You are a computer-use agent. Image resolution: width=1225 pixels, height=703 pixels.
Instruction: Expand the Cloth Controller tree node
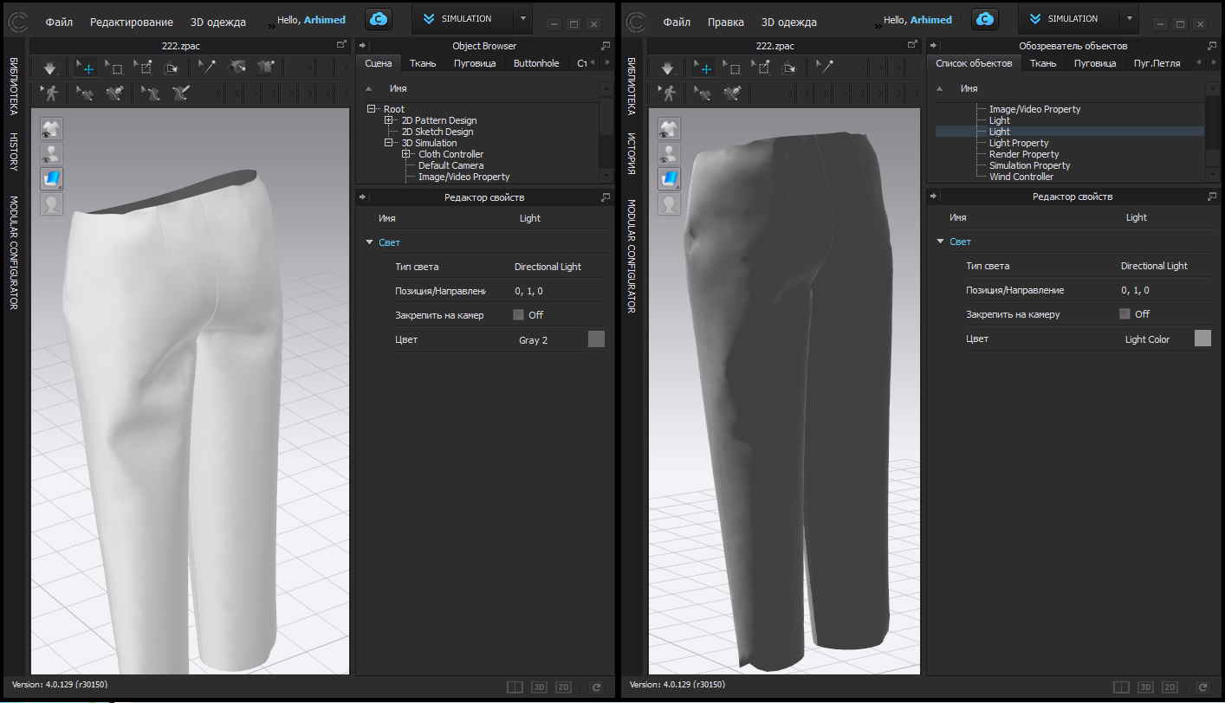coord(405,154)
